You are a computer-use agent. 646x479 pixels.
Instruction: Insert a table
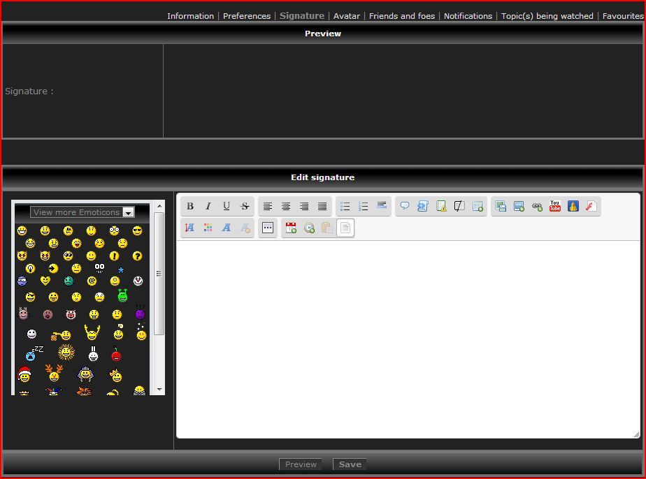[478, 206]
